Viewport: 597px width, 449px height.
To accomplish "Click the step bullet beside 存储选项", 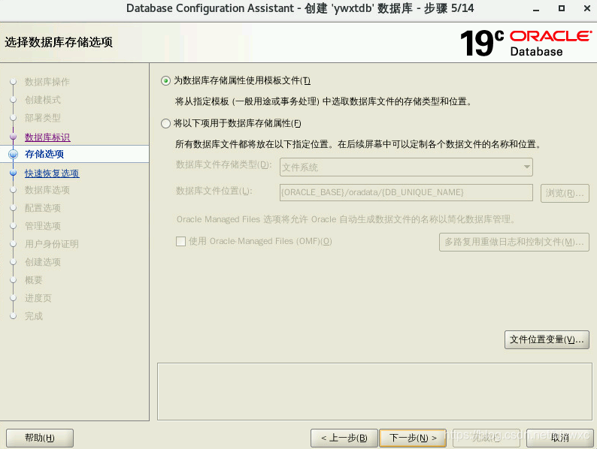I will 14,155.
